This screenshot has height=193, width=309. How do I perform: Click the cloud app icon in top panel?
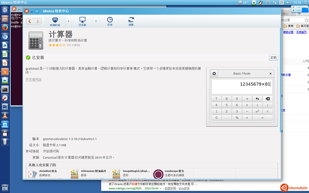[x=254, y=3]
